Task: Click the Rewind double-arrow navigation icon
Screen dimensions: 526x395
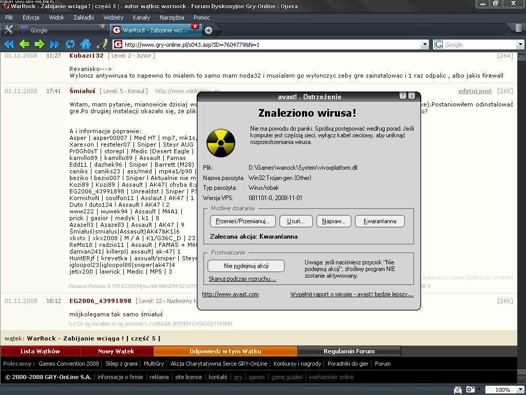Action: tap(9, 44)
